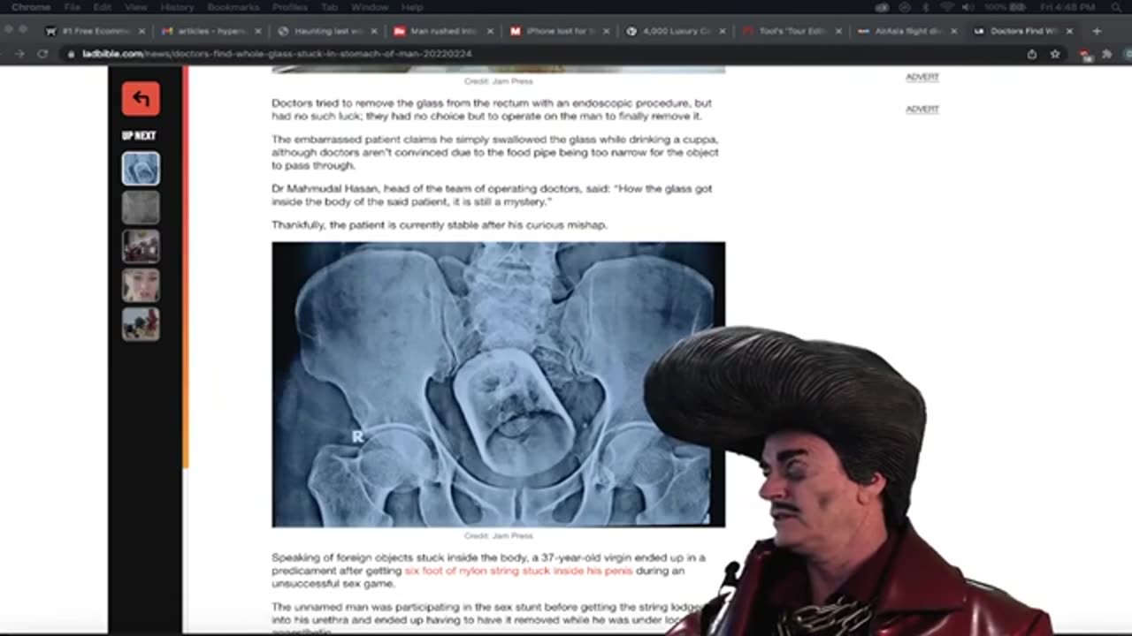Click the share icon in address bar
The width and height of the screenshot is (1132, 636).
(1032, 54)
